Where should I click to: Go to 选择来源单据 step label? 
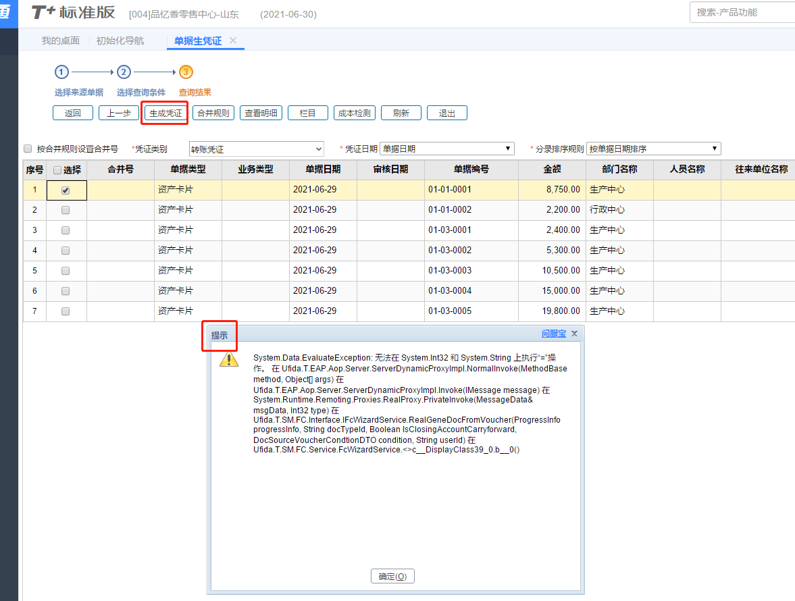tap(79, 93)
